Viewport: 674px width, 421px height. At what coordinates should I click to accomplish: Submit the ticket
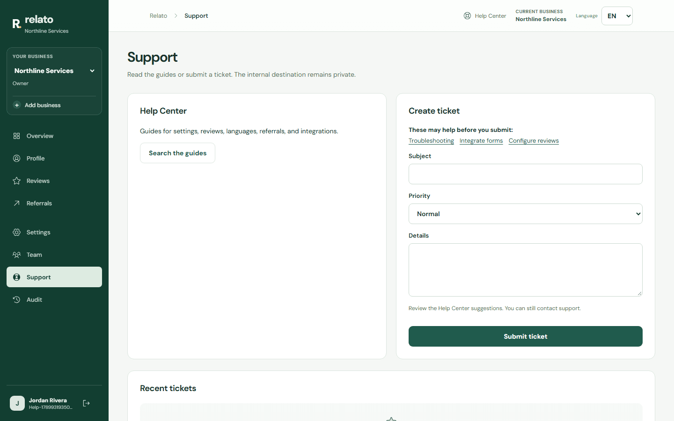click(526, 336)
